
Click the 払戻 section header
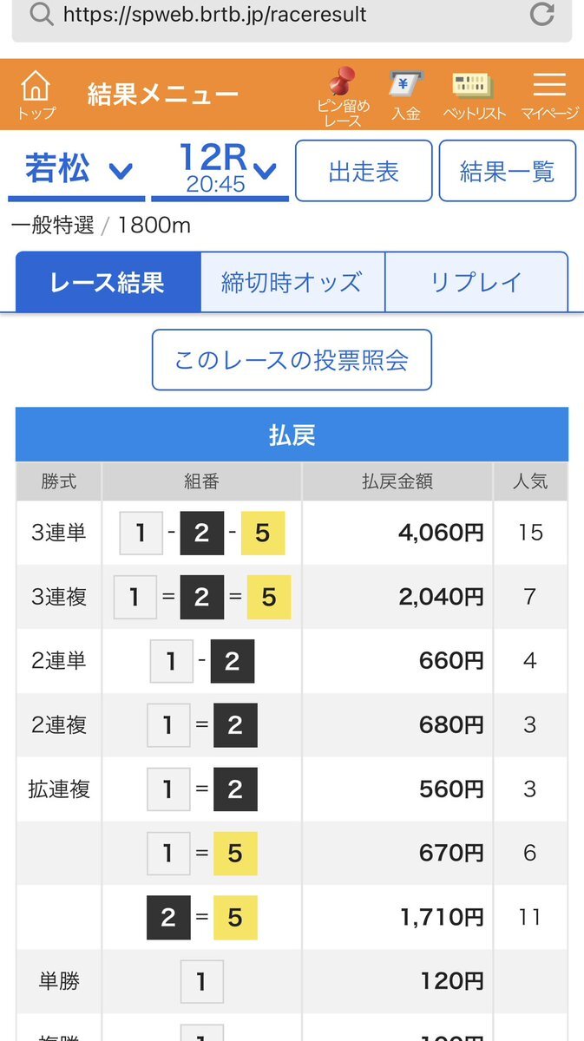[x=292, y=435]
